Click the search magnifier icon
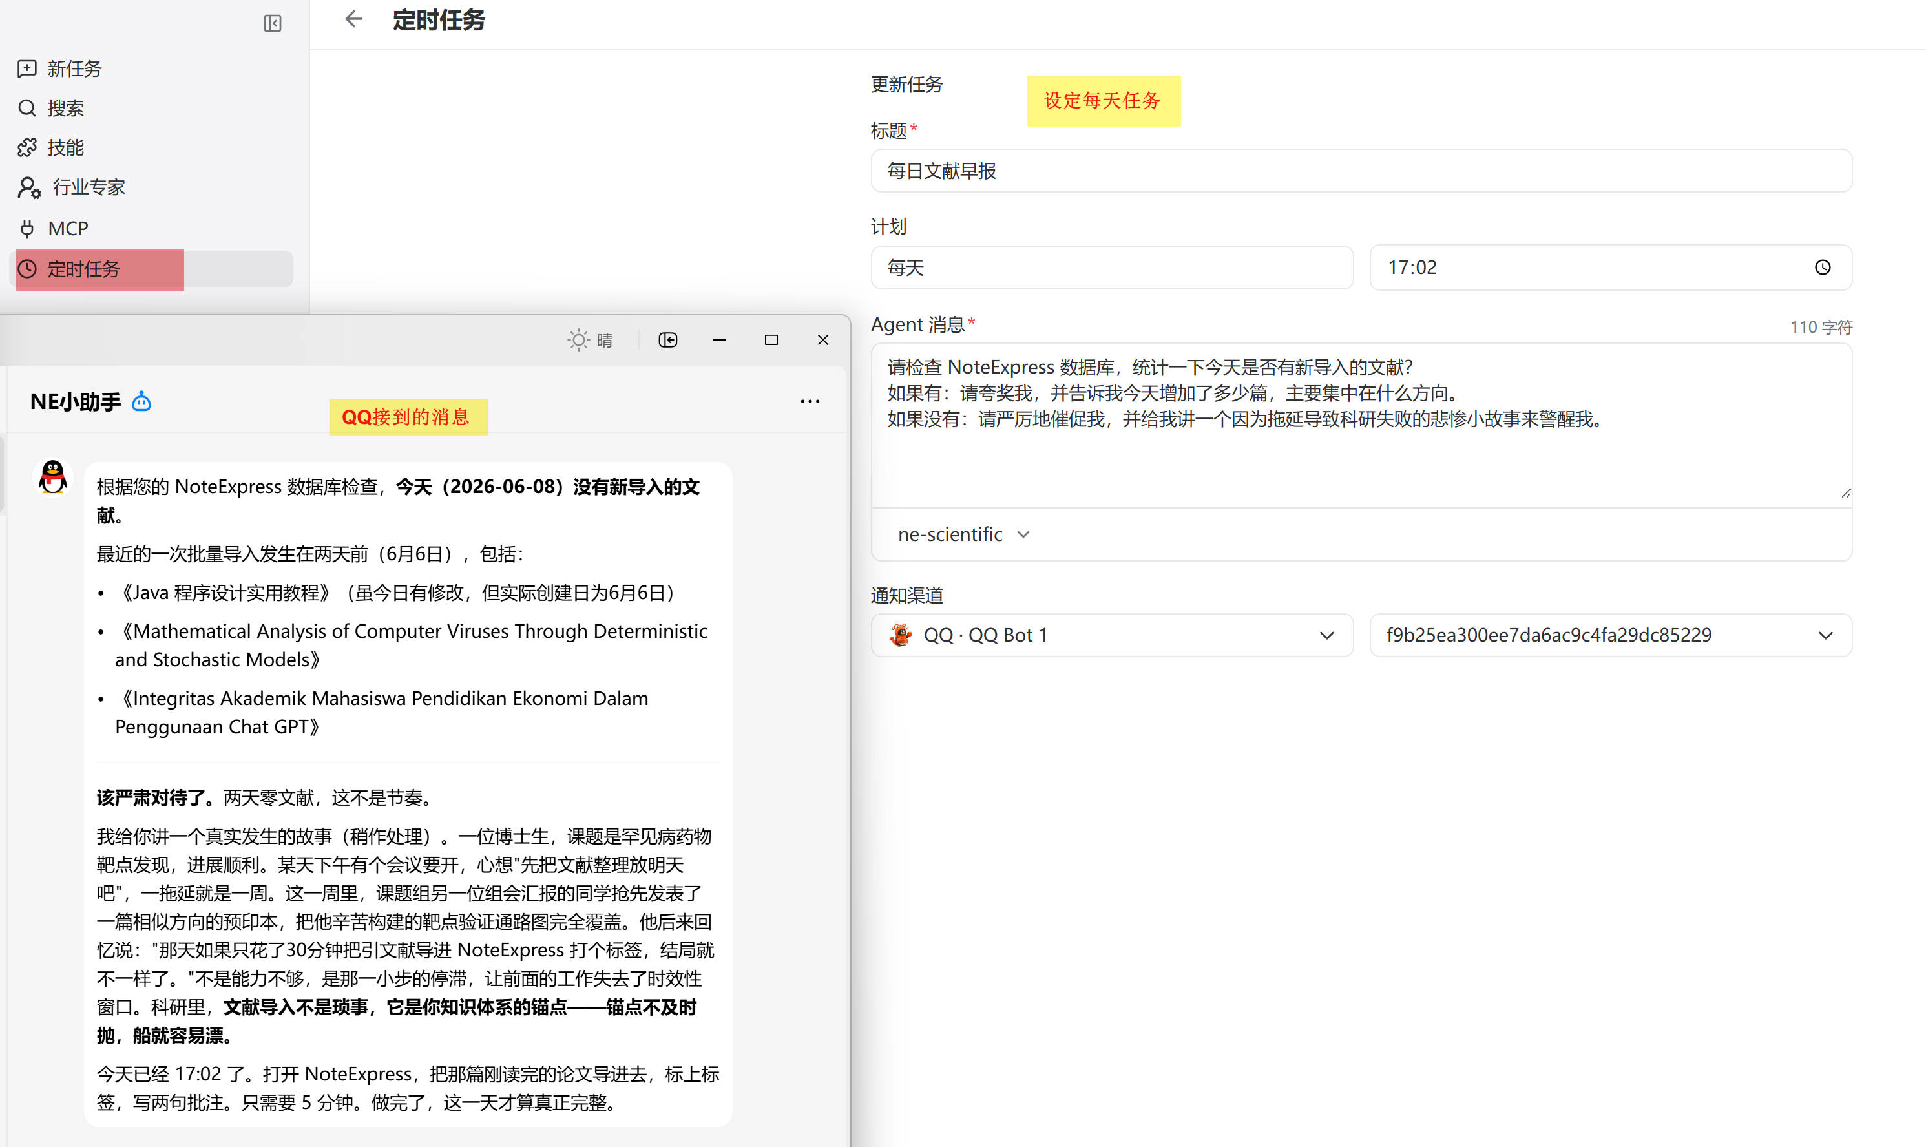This screenshot has height=1147, width=1926. 27,108
